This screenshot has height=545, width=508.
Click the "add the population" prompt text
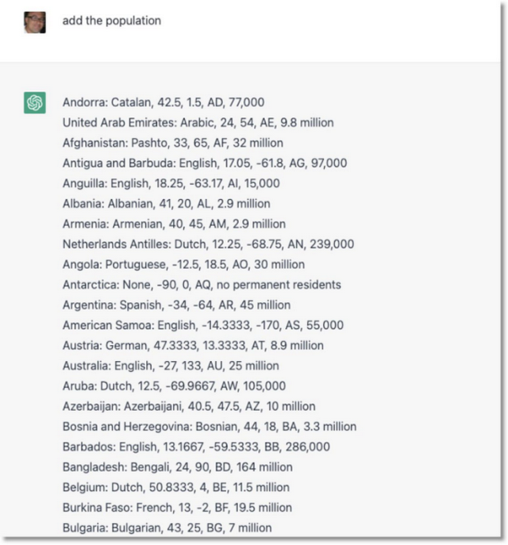112,21
